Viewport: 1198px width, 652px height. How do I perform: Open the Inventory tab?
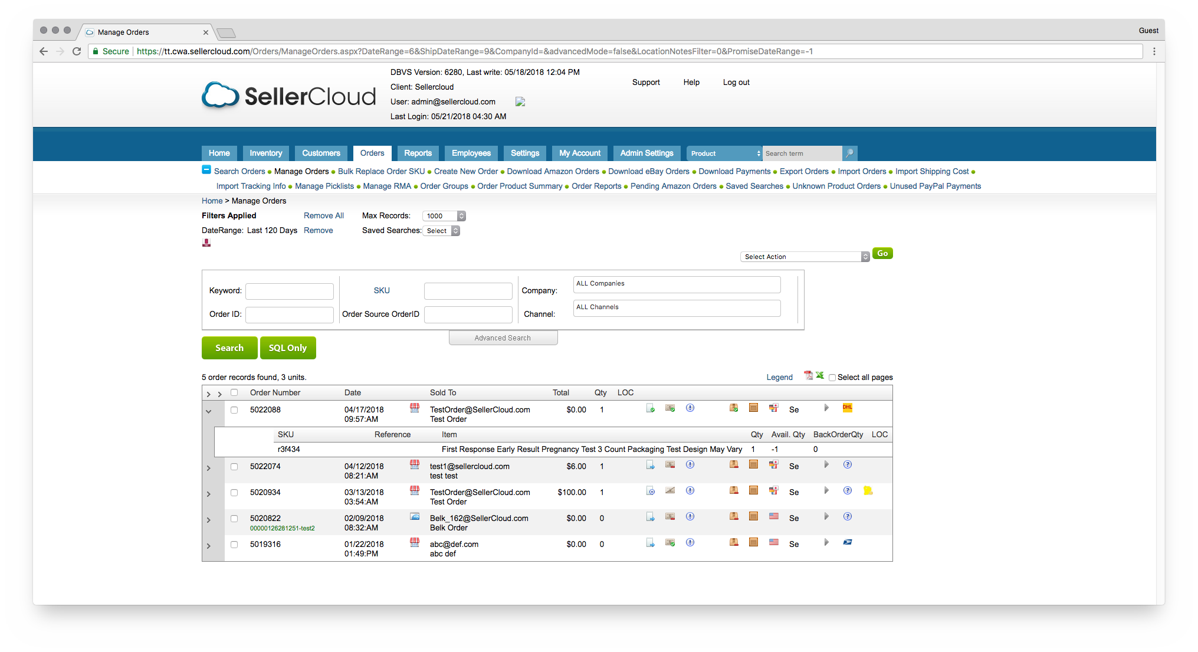266,153
